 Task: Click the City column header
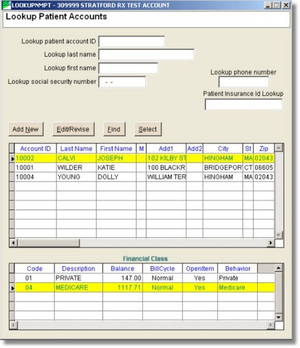tap(223, 149)
